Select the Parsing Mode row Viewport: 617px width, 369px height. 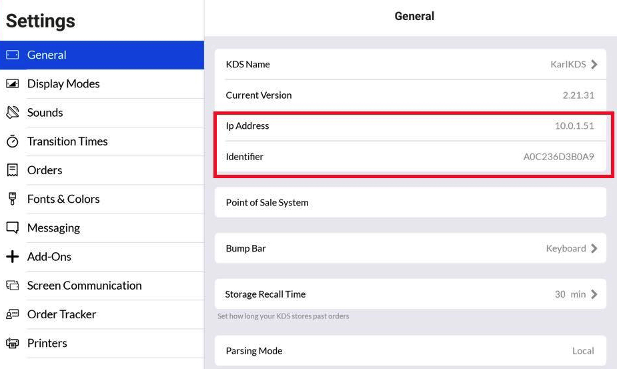click(410, 351)
